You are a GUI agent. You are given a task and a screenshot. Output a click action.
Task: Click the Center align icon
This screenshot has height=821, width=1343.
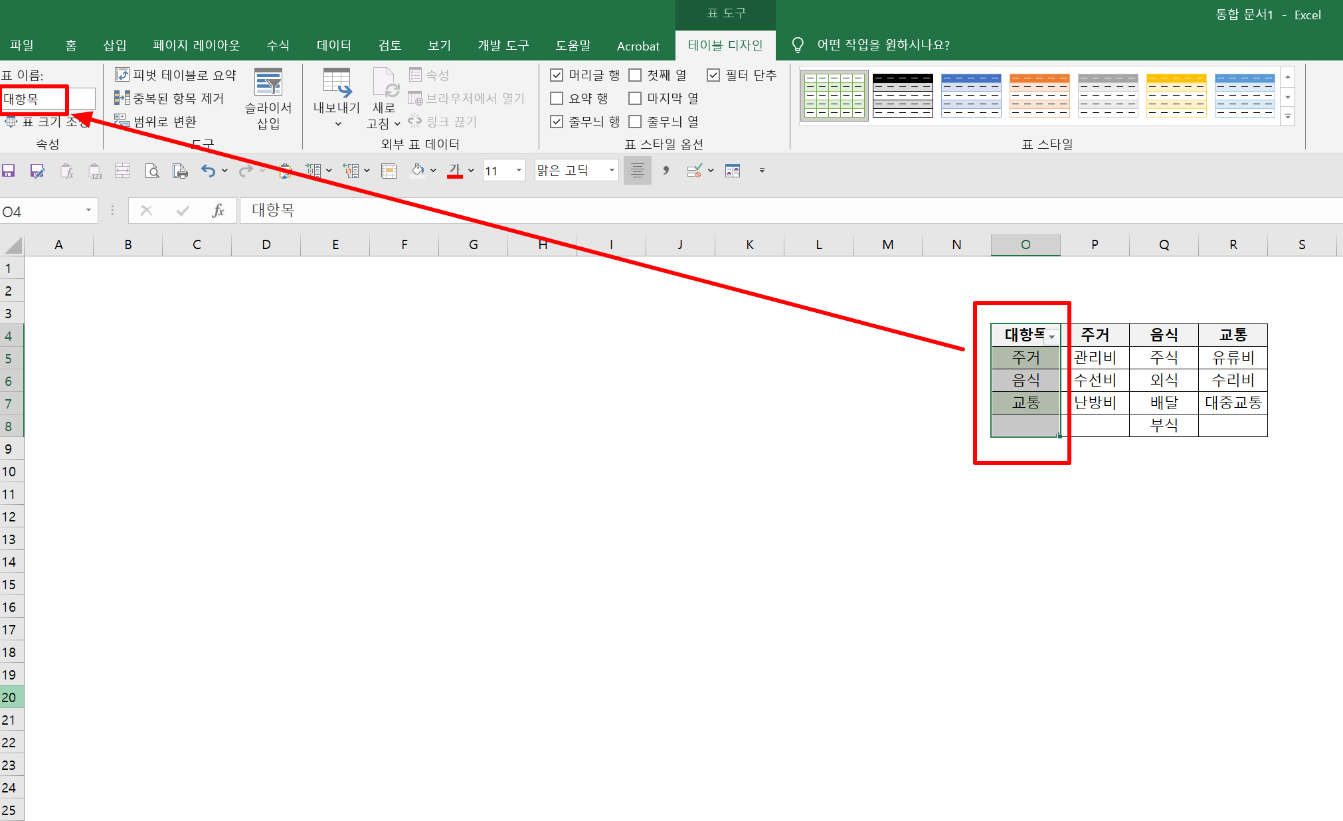pos(637,171)
